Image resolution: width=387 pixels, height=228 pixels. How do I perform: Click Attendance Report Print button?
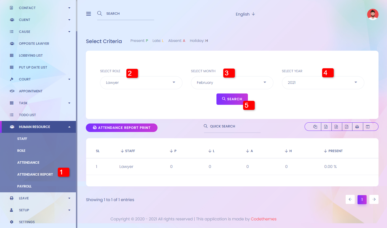coord(122,128)
